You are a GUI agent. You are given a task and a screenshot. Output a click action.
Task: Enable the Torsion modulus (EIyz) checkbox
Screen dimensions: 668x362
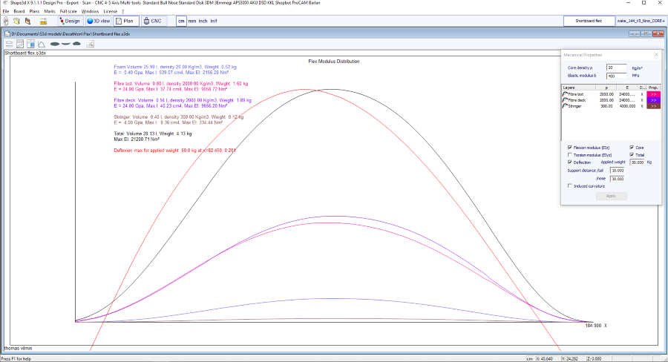[569, 154]
